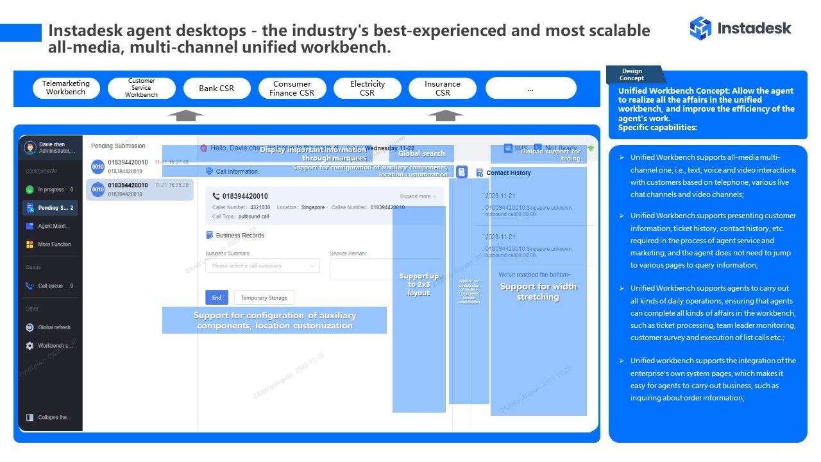Open the In progress green icon

tap(30, 190)
